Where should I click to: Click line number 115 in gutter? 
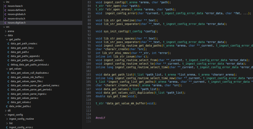(x=88, y=118)
